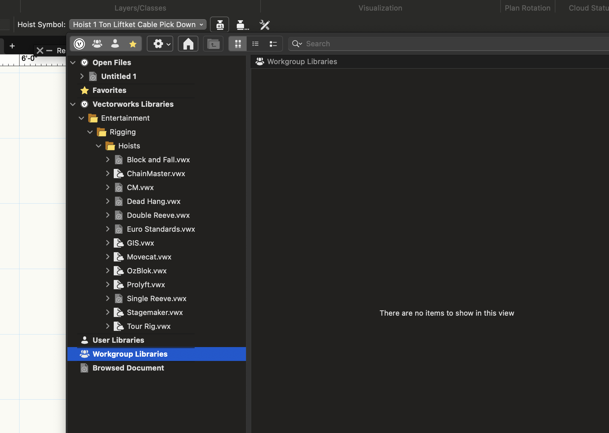Open the tool preferences wrench-and-pencil icon
The width and height of the screenshot is (609, 433).
pyautogui.click(x=264, y=24)
